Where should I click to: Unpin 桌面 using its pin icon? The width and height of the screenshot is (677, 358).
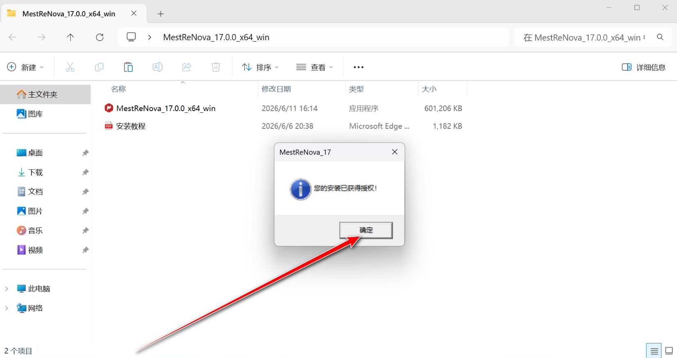coord(85,153)
